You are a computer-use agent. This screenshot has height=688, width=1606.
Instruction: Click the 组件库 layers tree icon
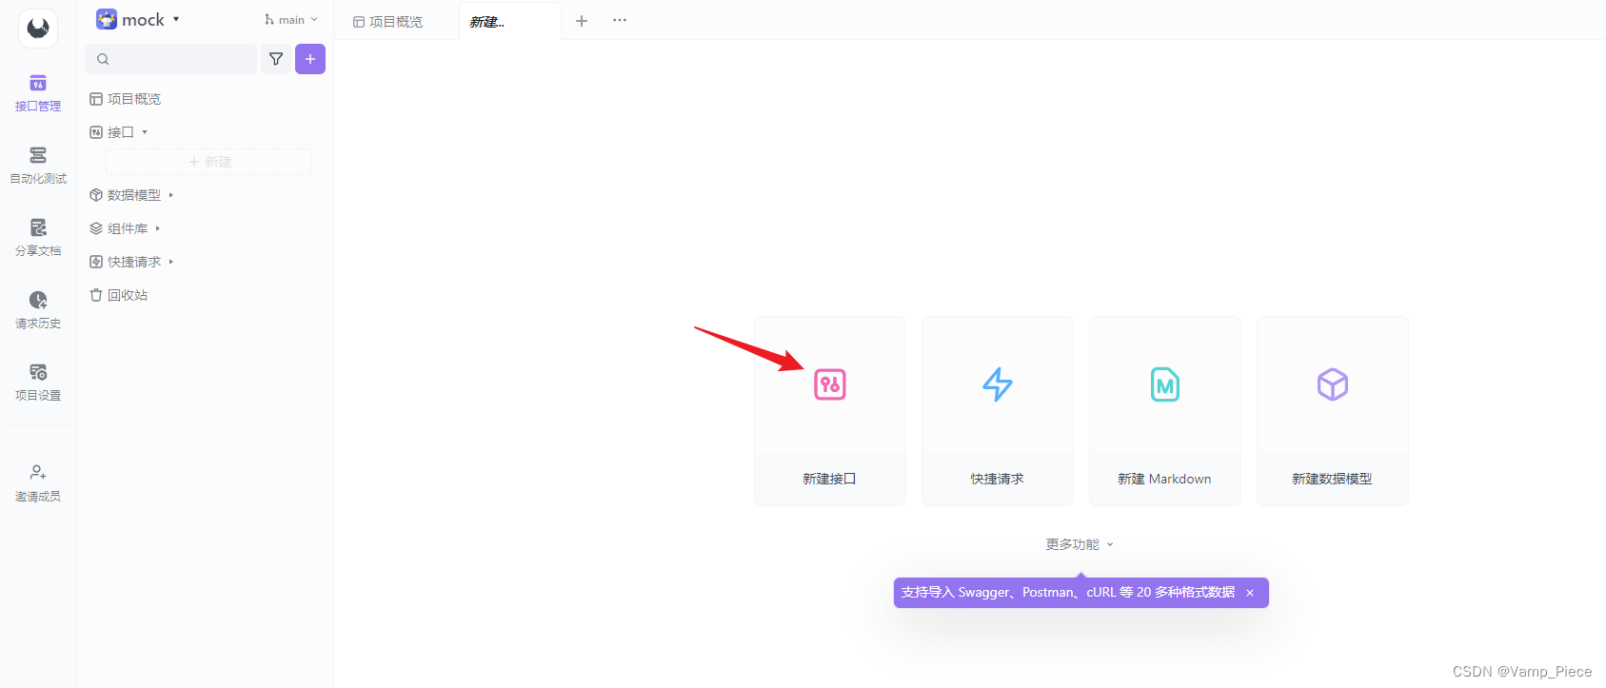click(x=96, y=228)
